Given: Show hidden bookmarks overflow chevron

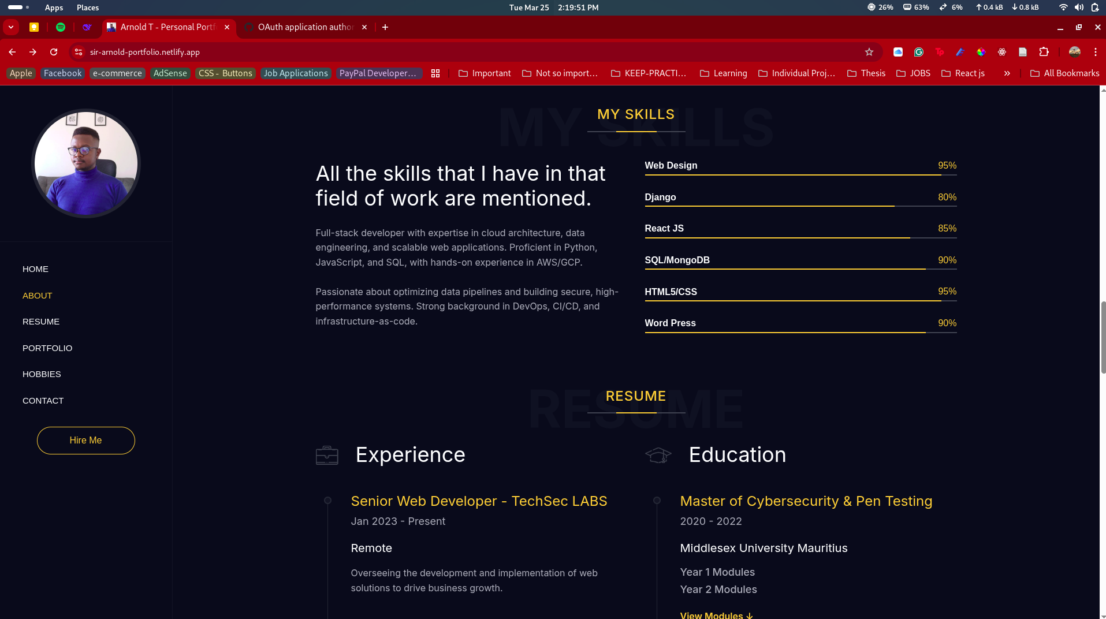Looking at the screenshot, I should (x=1007, y=73).
